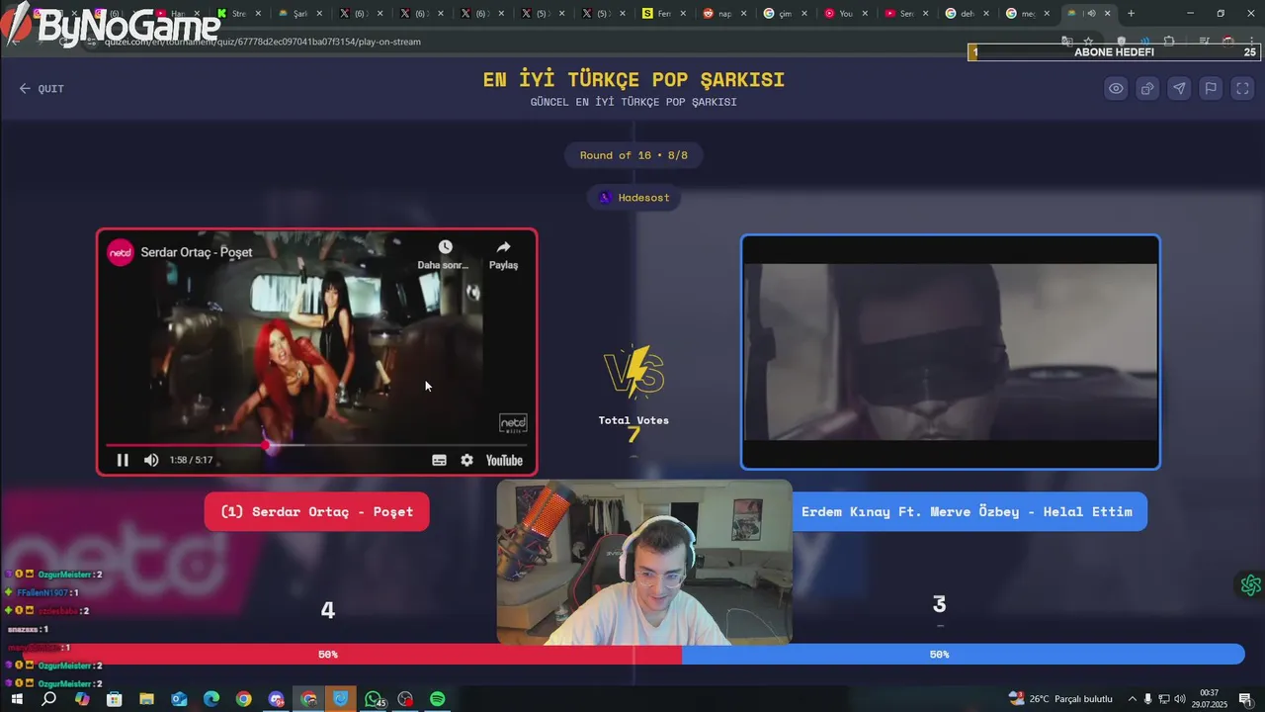The height and width of the screenshot is (712, 1265).
Task: Bookmark page with star icon
Action: 1088,42
